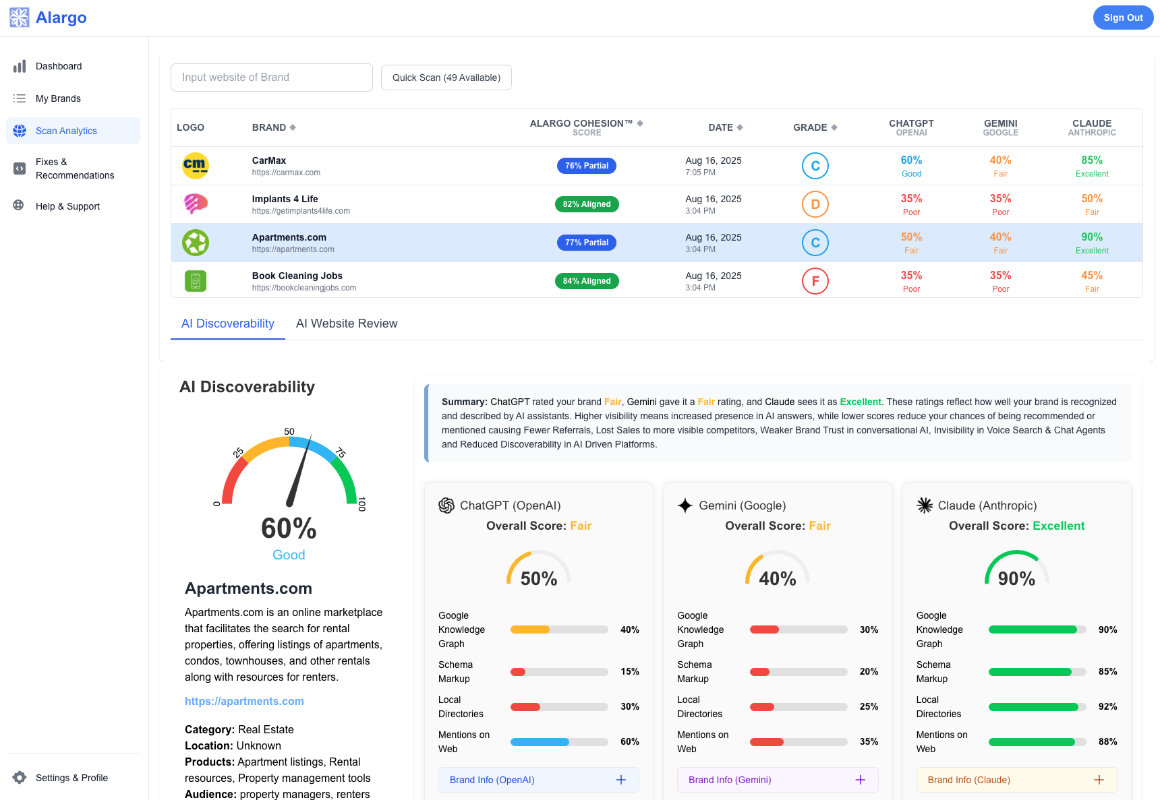The width and height of the screenshot is (1160, 800).
Task: Click the Alargo brand name link
Action: (x=61, y=18)
